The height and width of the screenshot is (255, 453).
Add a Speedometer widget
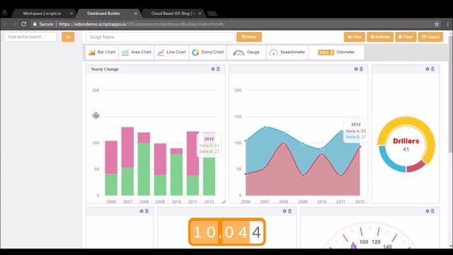(x=287, y=52)
